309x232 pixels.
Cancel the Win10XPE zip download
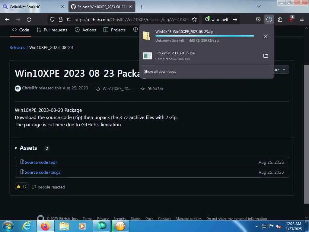[266, 36]
